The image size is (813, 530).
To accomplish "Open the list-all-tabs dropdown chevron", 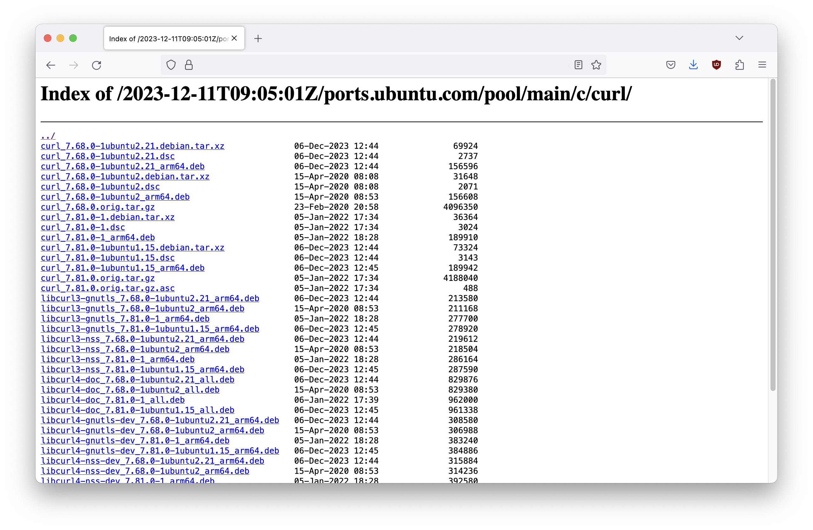I will point(739,38).
